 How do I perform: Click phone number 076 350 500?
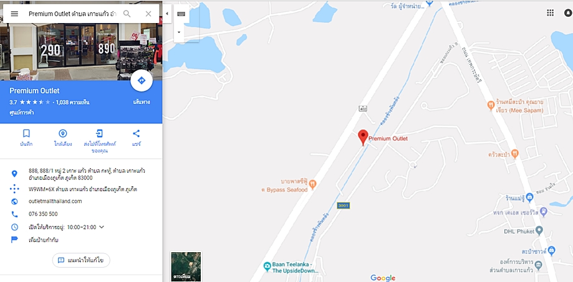click(x=43, y=214)
